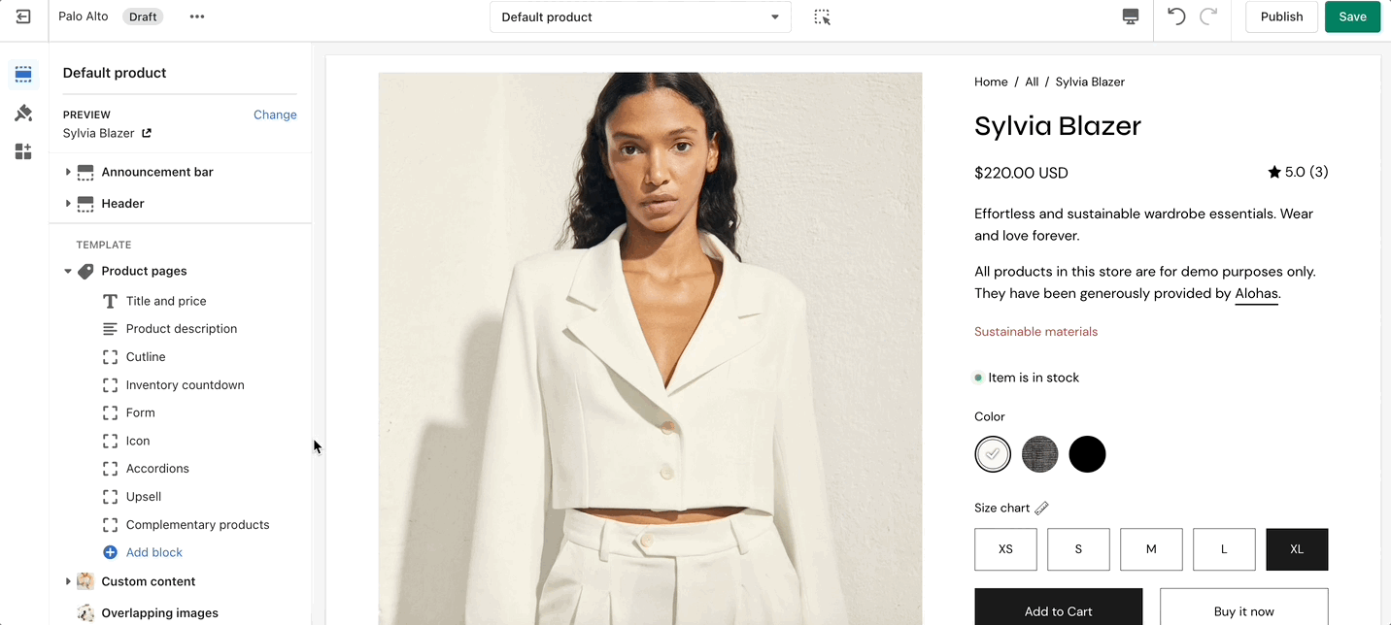Select size M option

[x=1151, y=549]
